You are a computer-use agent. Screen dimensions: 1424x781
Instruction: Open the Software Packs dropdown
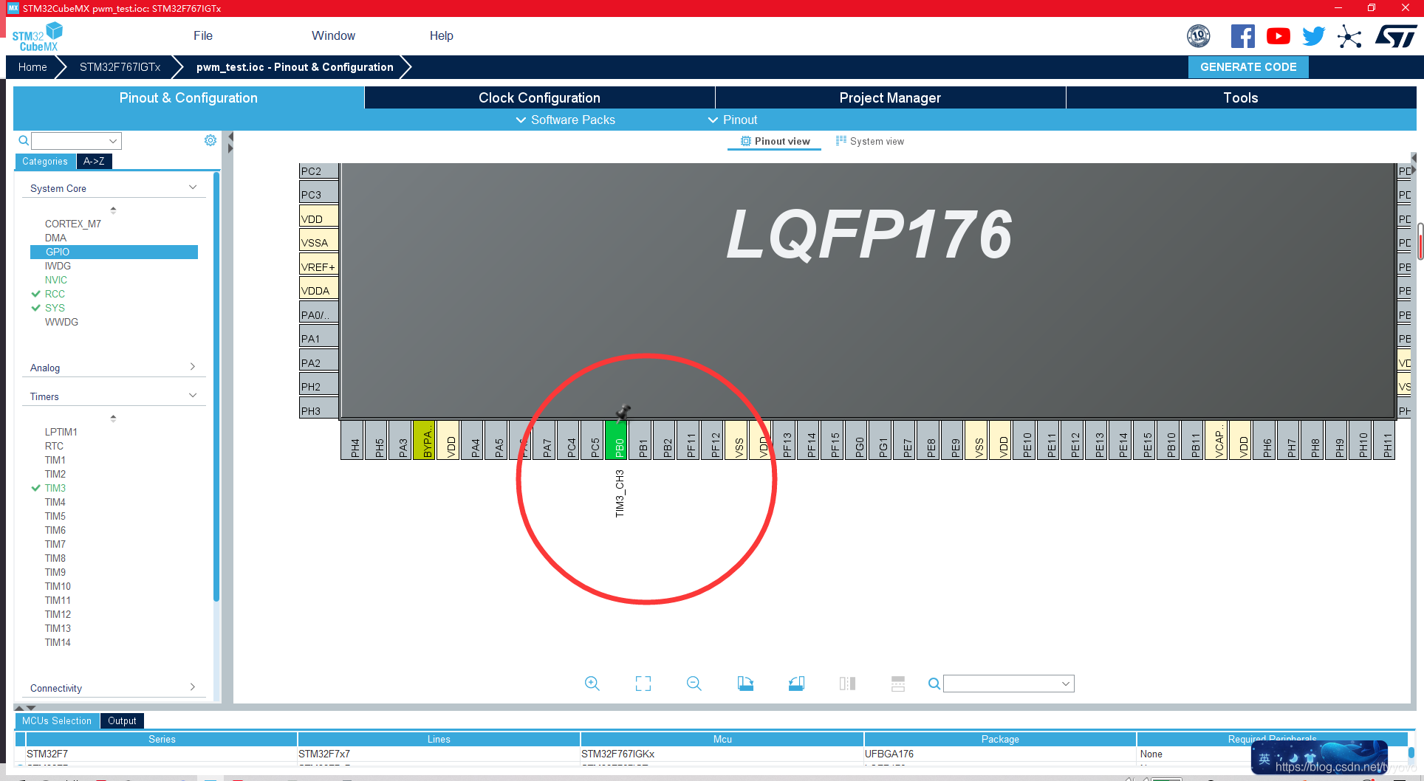tap(565, 120)
